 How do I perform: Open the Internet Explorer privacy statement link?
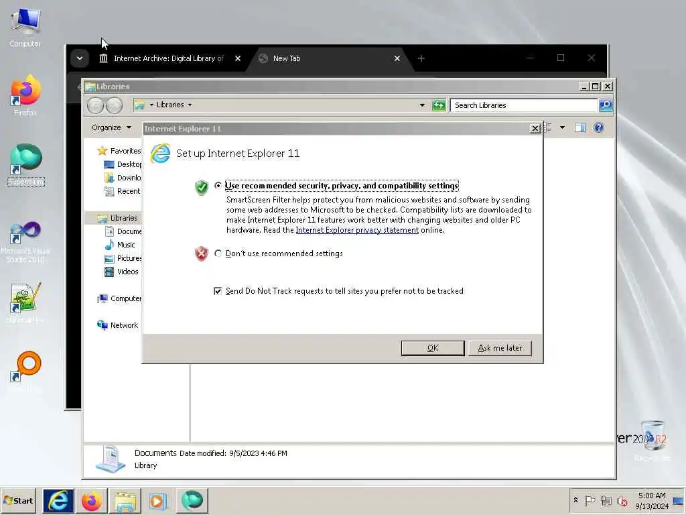357,231
